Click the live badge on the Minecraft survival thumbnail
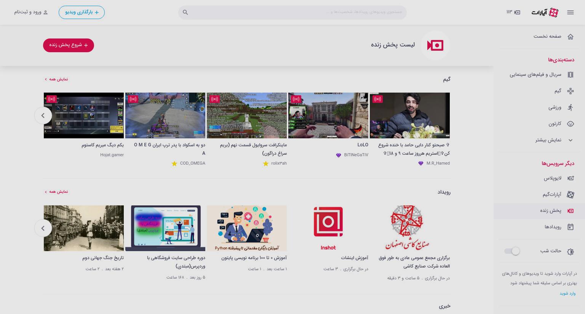This screenshot has width=585, height=314. pos(214,99)
